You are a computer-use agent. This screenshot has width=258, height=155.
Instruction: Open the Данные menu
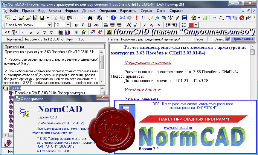click(88, 11)
